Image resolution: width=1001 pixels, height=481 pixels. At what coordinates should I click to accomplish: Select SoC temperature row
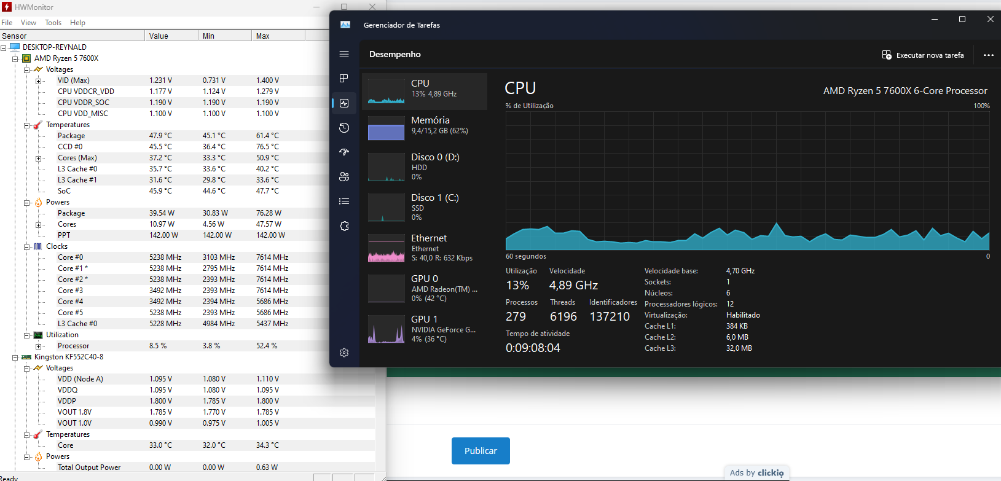187,191
